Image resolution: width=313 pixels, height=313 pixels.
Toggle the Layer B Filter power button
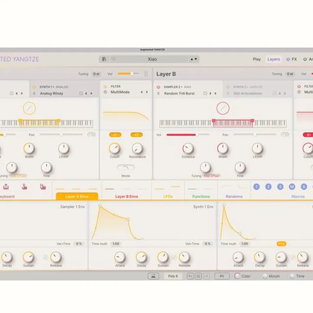[299, 87]
